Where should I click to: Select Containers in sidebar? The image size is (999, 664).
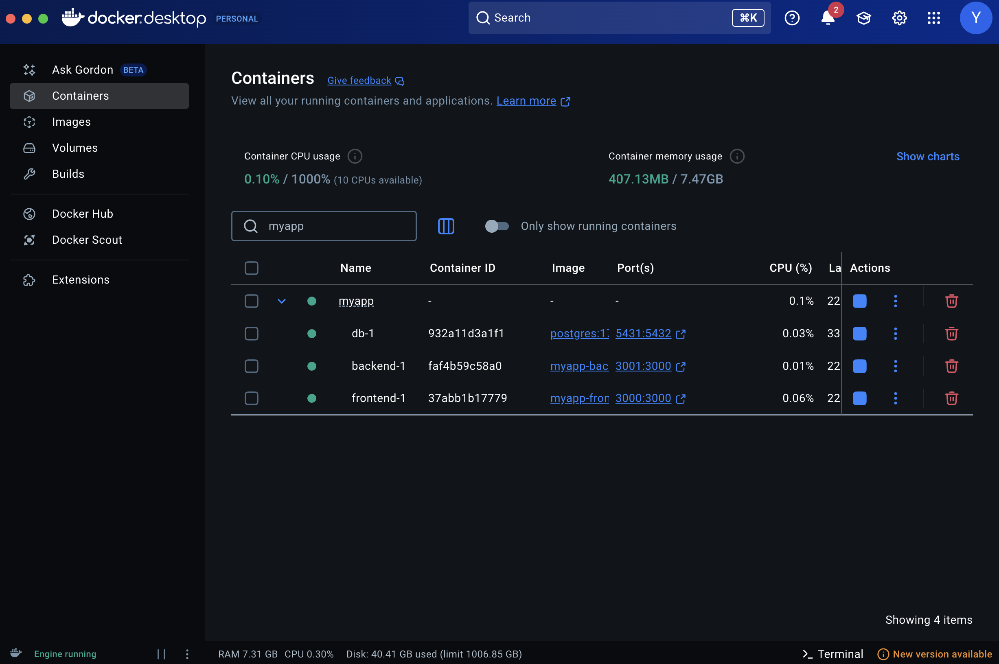[x=99, y=96]
